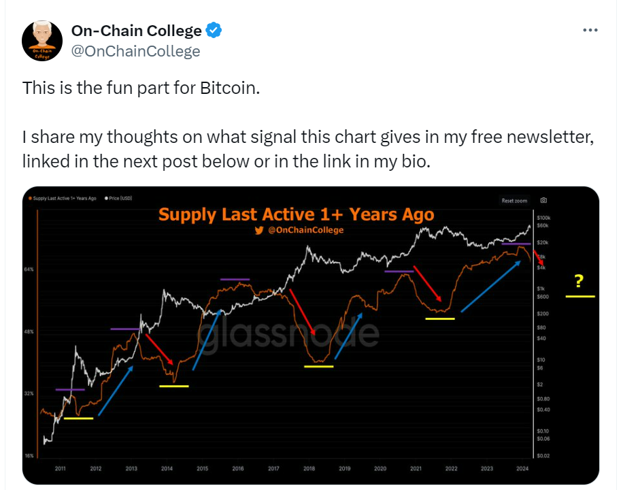Click the blue verified checkmark badge

tap(214, 31)
